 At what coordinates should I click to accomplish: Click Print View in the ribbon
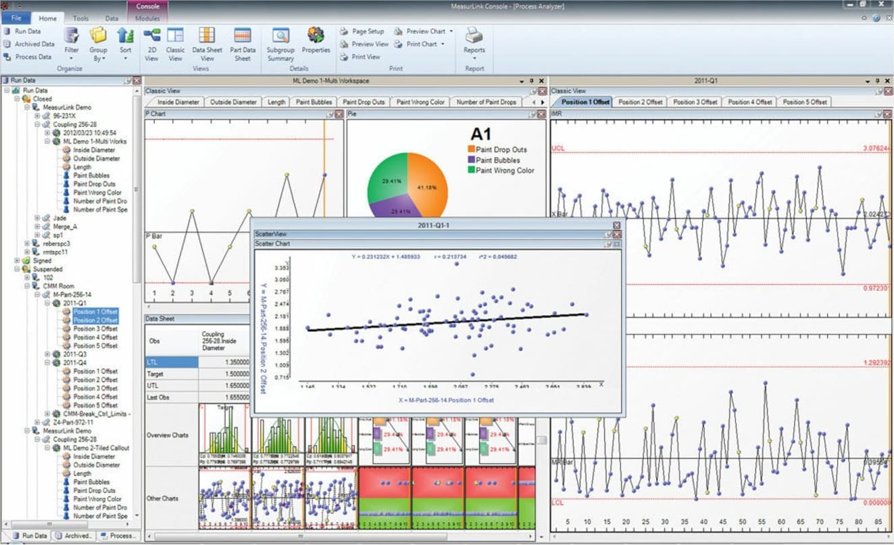360,57
